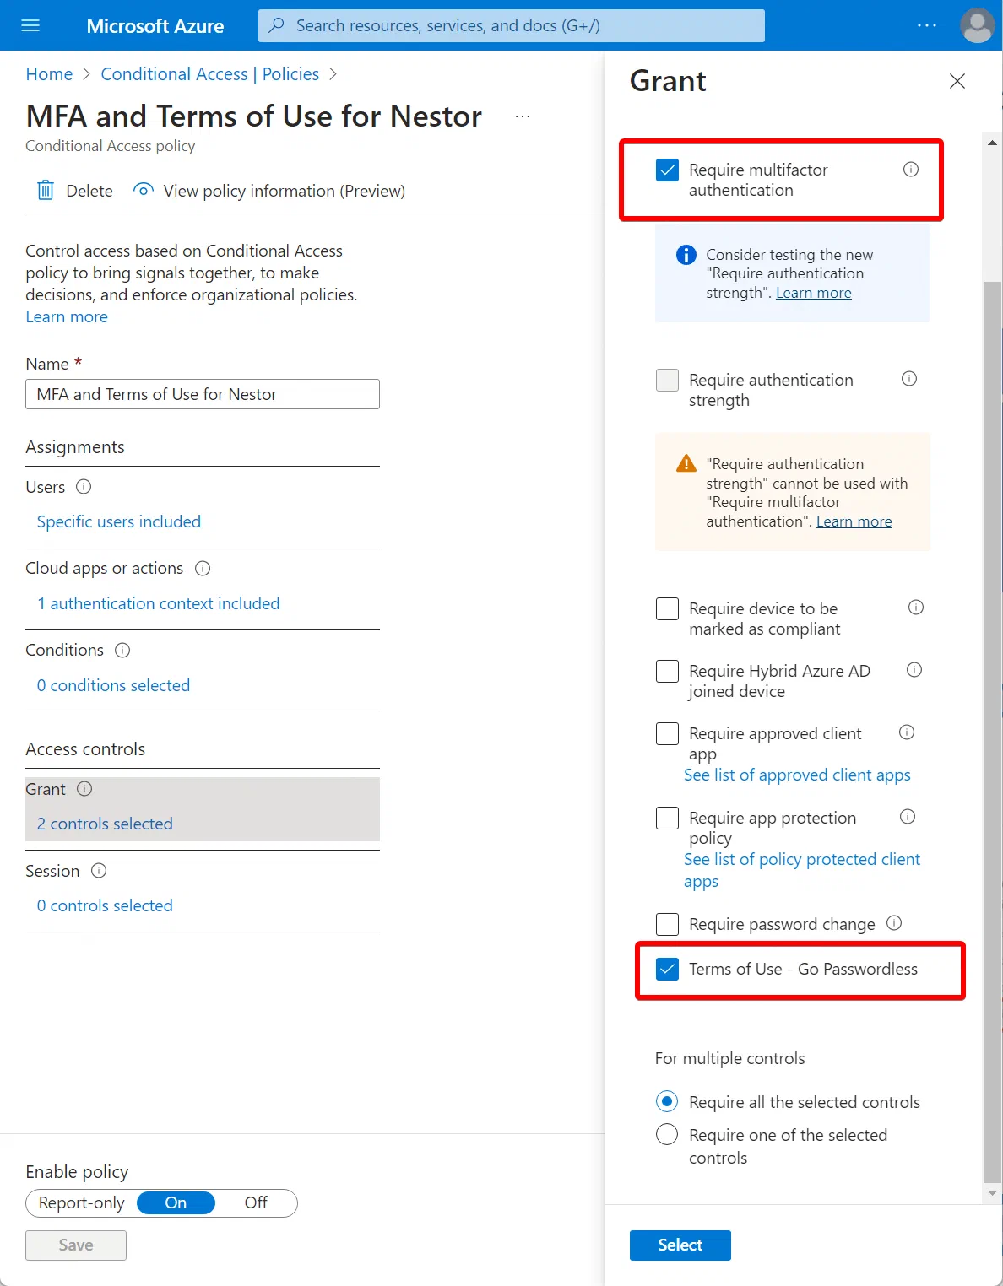Show info for Require multifactor authentication
Image resolution: width=1003 pixels, height=1286 pixels.
click(x=911, y=170)
